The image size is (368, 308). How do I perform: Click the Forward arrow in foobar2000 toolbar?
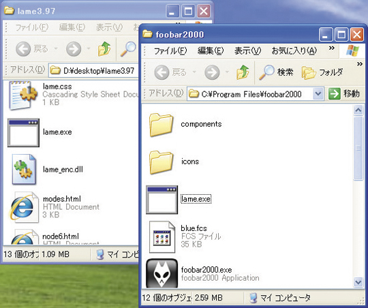212,72
